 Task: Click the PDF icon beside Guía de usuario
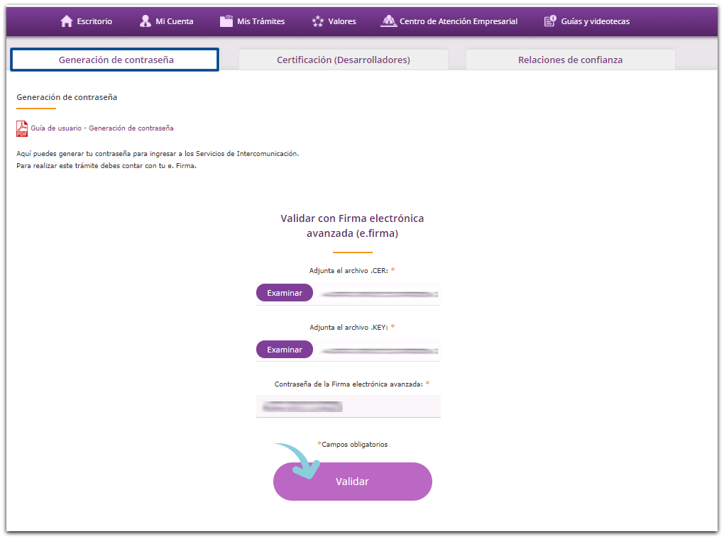[22, 129]
